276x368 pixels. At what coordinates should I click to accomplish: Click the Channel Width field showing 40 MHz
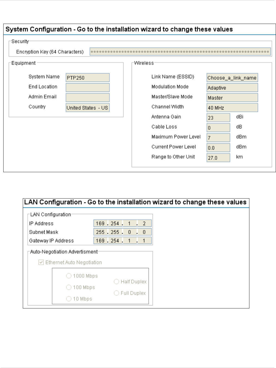click(x=232, y=108)
